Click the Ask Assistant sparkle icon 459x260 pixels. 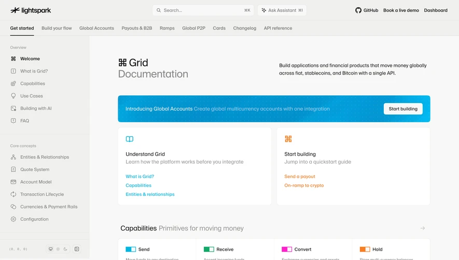tap(264, 10)
